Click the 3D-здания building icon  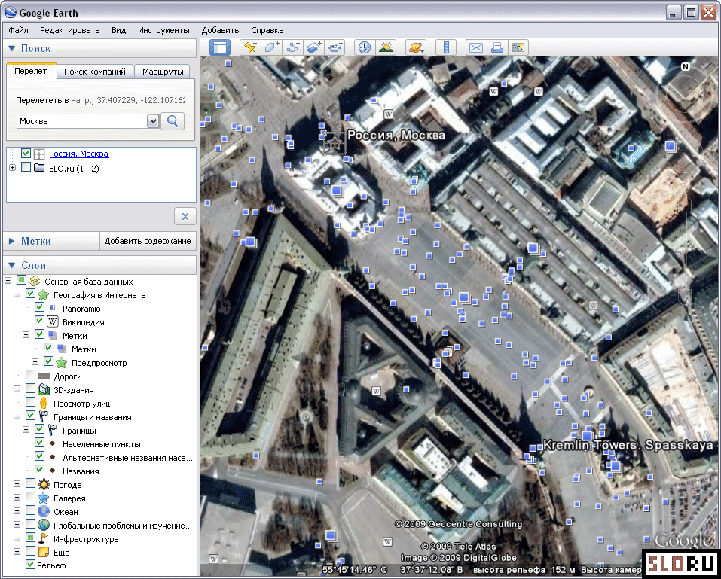(x=44, y=390)
